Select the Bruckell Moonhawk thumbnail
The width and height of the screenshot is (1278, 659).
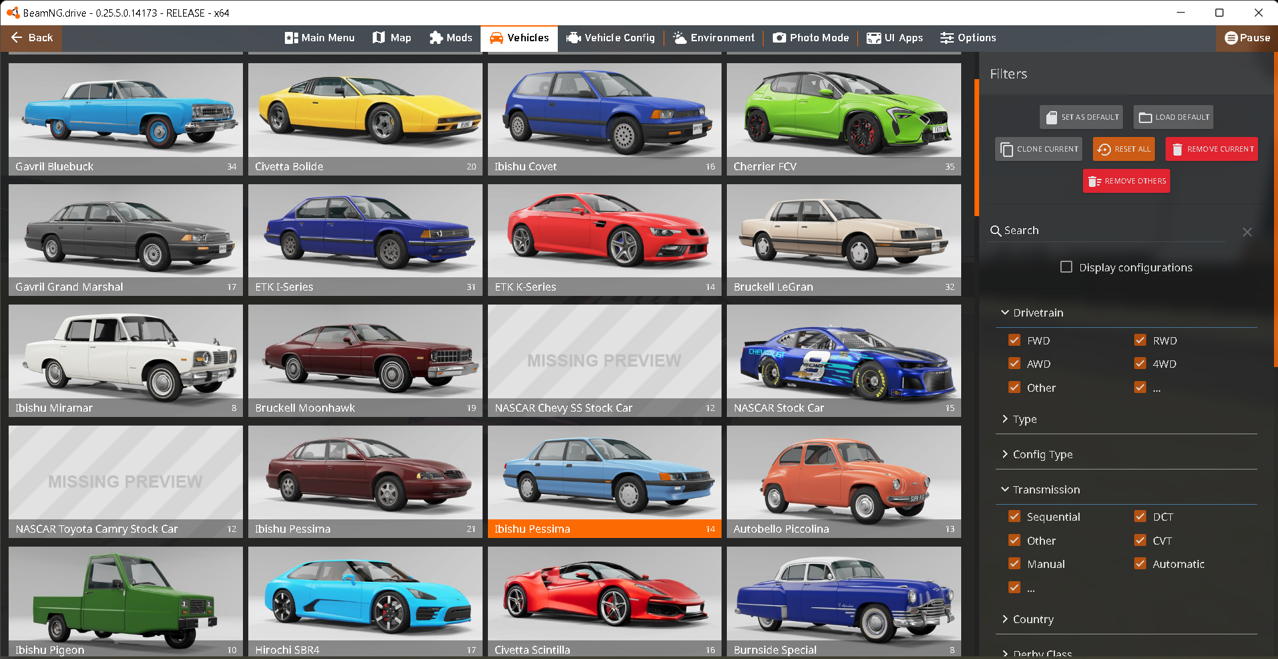coord(365,360)
